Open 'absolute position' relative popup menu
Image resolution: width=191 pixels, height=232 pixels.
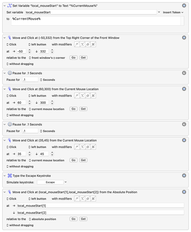[42, 219]
